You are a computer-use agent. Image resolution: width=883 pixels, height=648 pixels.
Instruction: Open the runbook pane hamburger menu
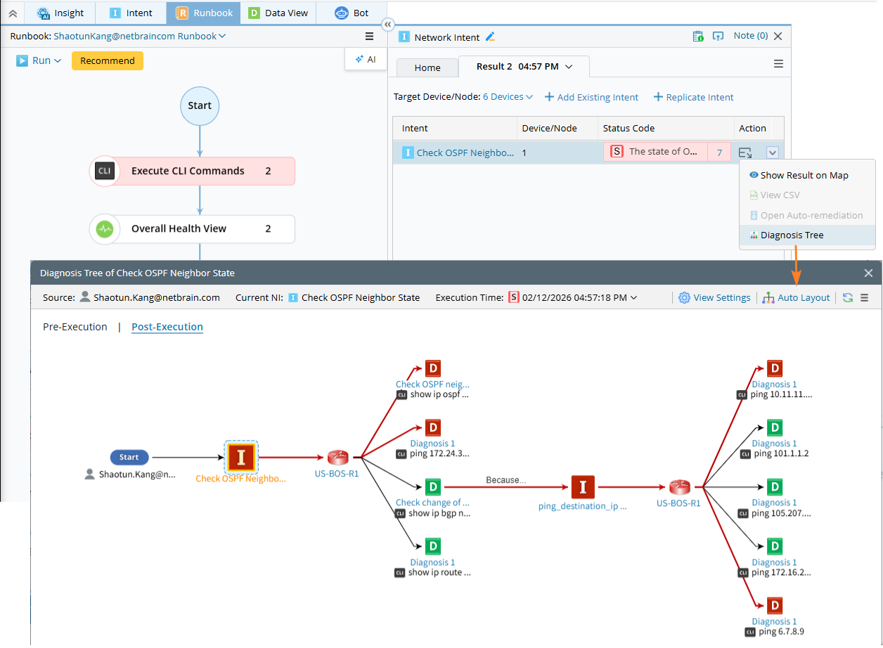coord(369,37)
